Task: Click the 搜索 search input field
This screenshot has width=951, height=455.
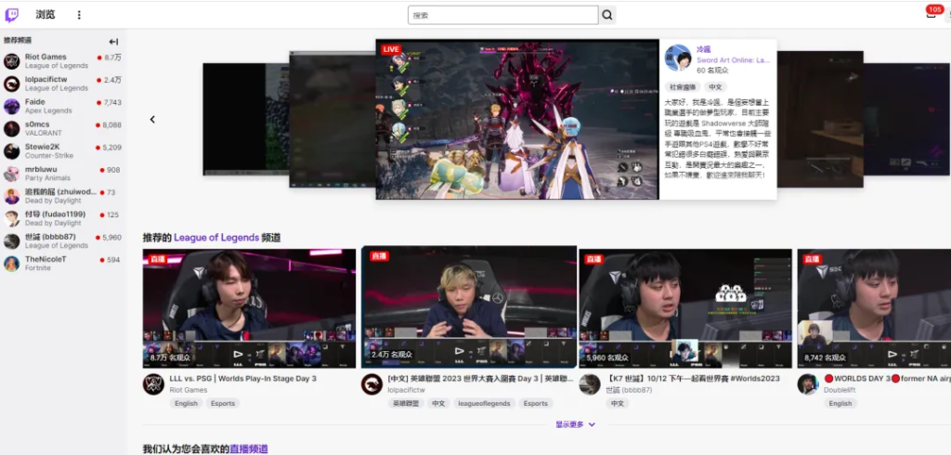Action: pos(503,15)
